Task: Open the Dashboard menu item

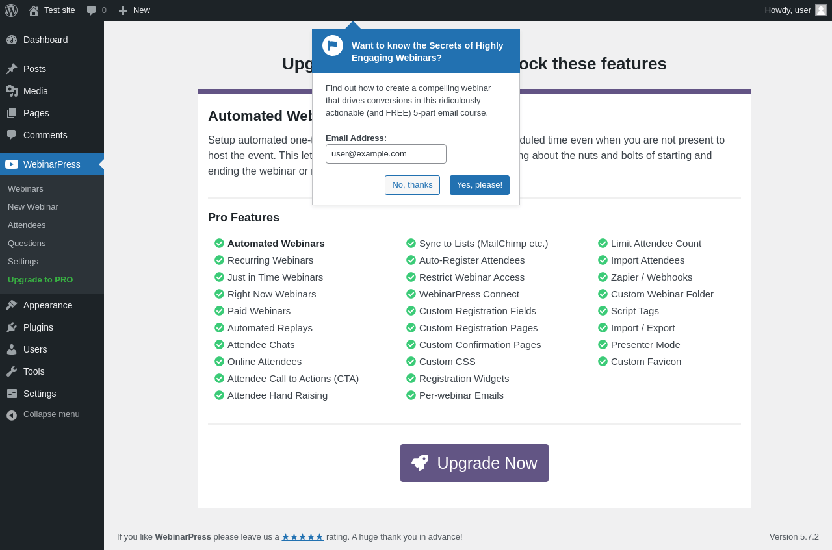Action: [x=52, y=40]
